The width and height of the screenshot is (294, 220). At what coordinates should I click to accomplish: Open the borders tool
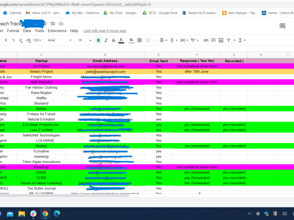pos(139,40)
